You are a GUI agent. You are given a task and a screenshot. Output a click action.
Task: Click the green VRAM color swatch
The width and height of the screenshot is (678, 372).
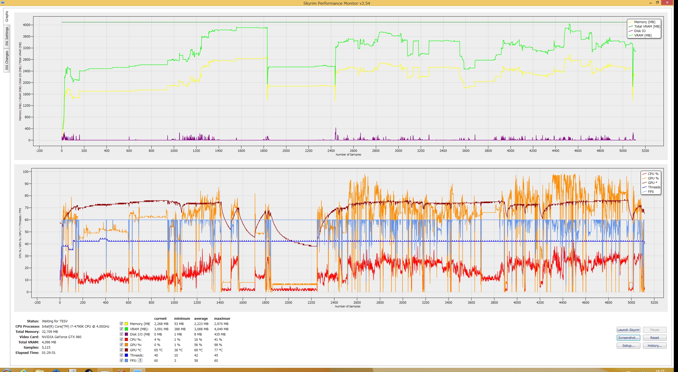[126, 329]
